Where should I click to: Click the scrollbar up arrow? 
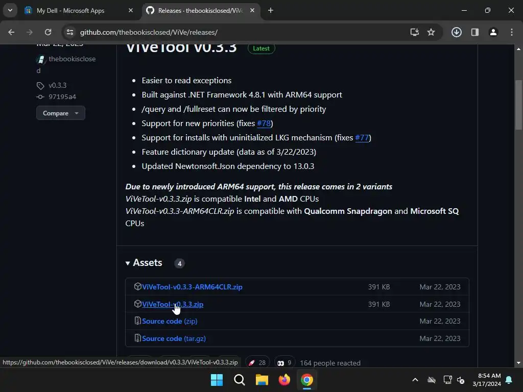(x=518, y=48)
